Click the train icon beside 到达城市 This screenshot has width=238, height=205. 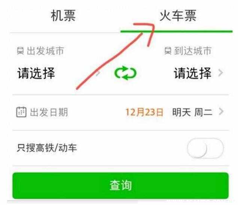(168, 51)
